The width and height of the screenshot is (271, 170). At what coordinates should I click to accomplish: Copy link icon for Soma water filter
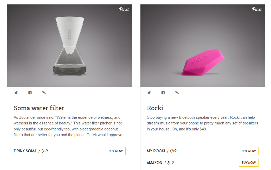click(44, 93)
